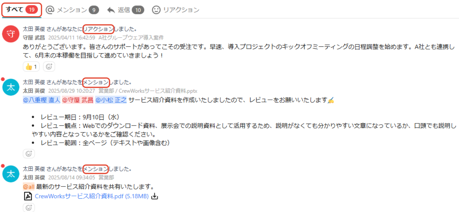The height and width of the screenshot is (212, 459).
Task: Switch to the 返信 tab
Action: coord(125,10)
